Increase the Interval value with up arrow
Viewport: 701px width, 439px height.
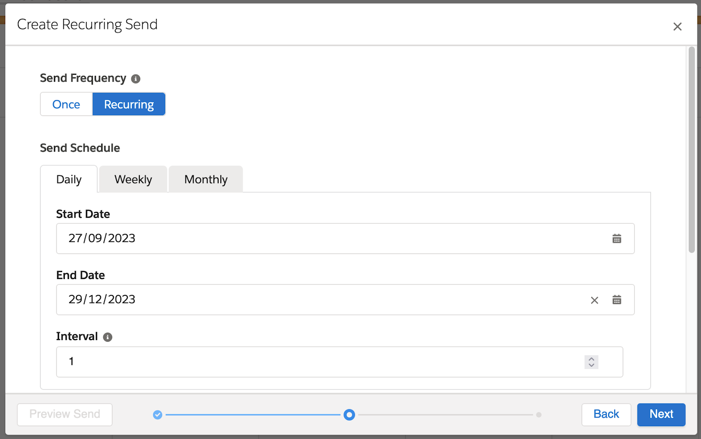591,359
